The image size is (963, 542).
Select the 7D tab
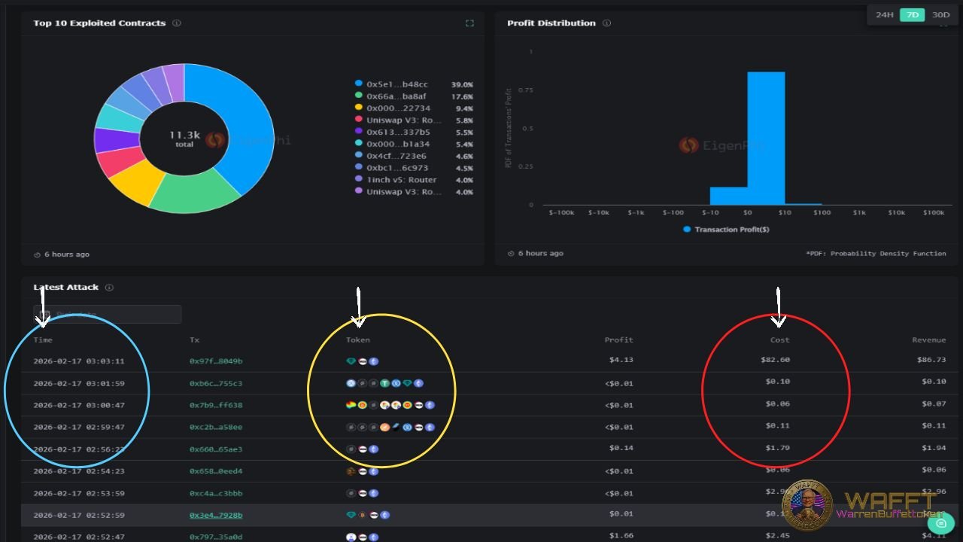point(913,14)
